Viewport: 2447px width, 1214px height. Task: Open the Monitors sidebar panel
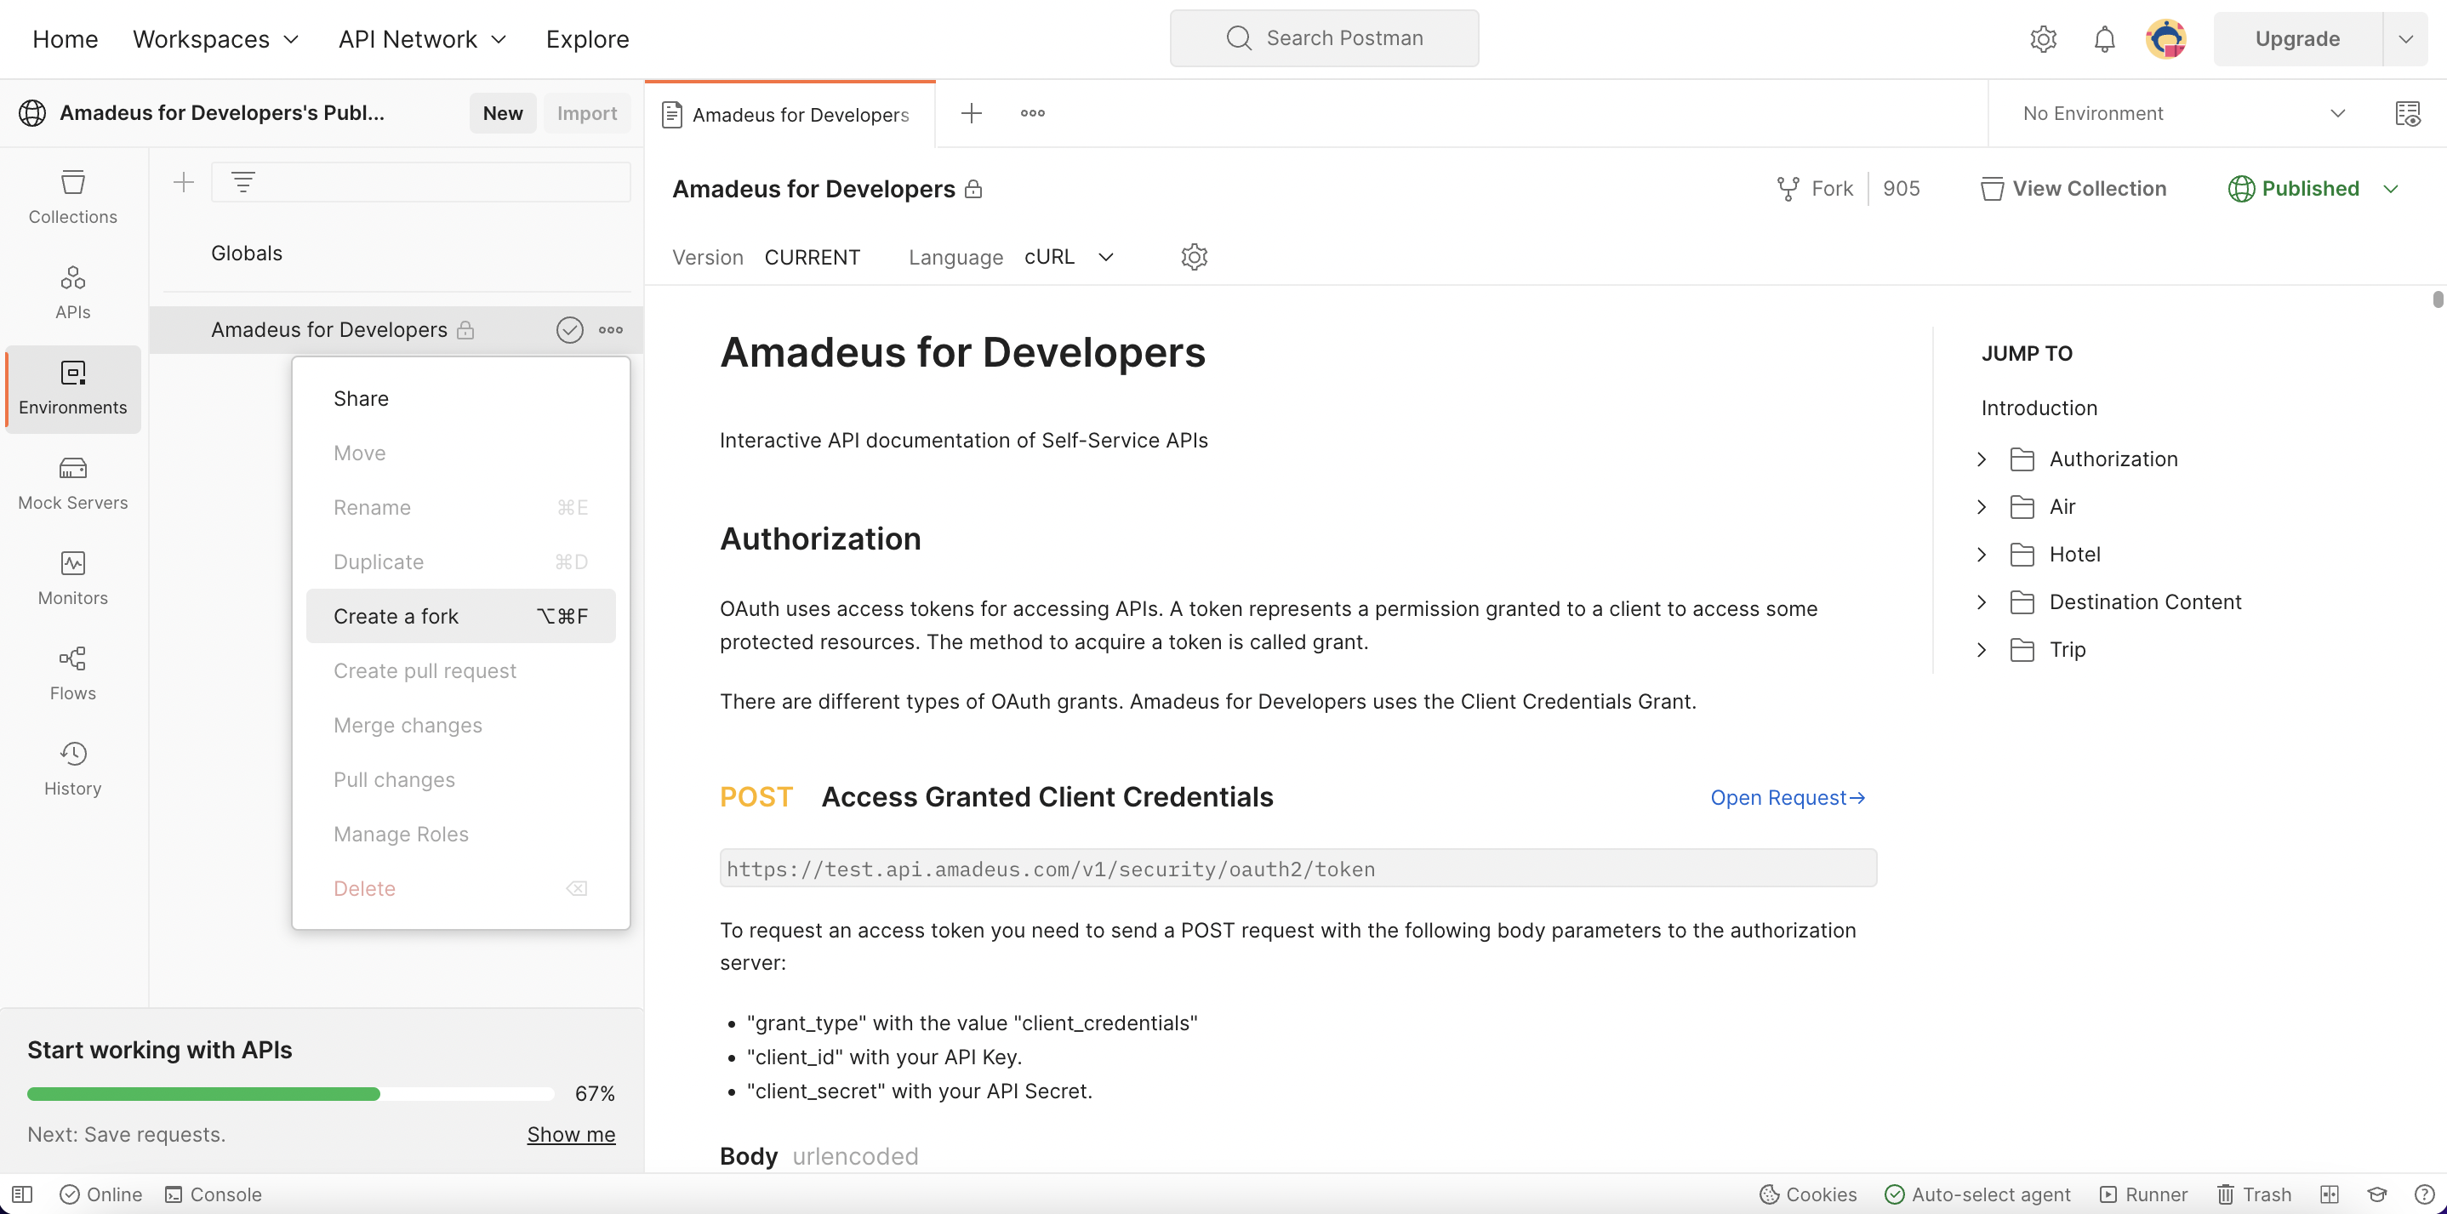click(x=73, y=579)
